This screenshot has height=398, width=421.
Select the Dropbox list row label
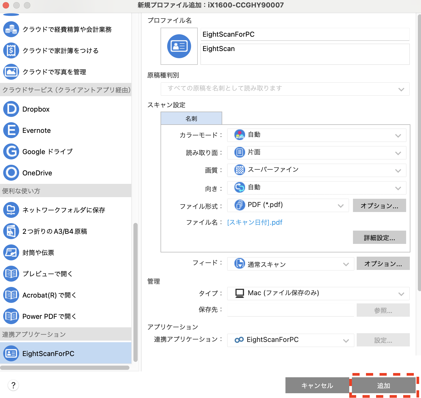(36, 109)
